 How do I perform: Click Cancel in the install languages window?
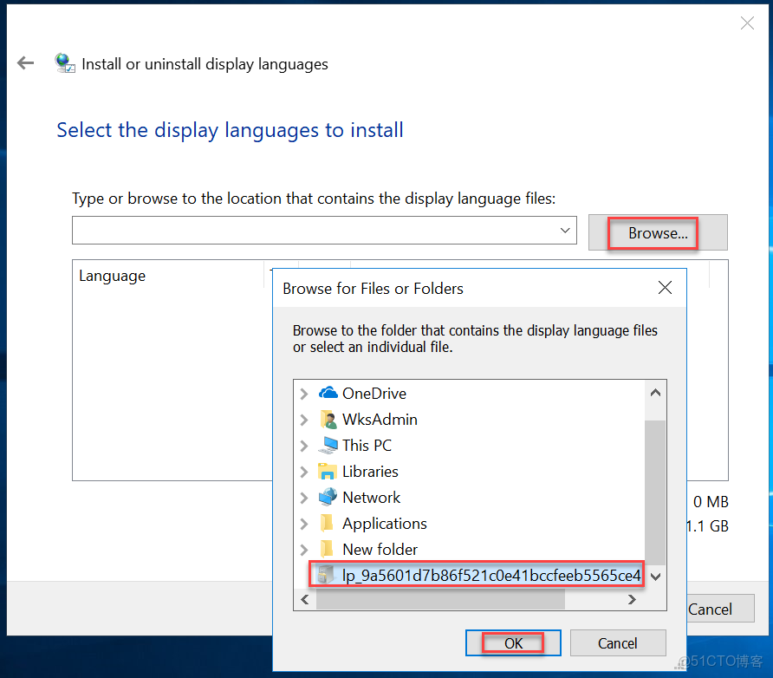(x=720, y=609)
